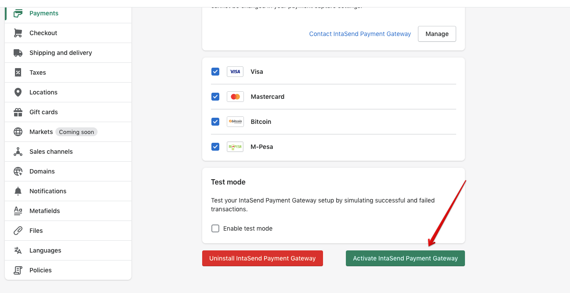The height and width of the screenshot is (293, 570).
Task: Click the Manage button
Action: 437,34
